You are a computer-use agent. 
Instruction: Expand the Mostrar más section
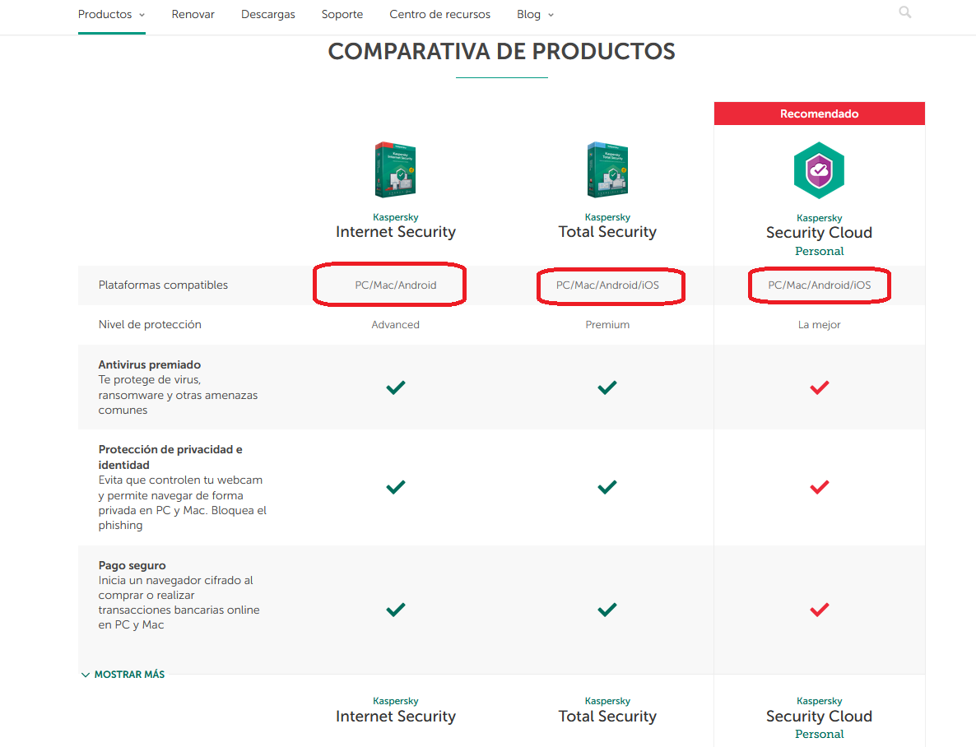123,675
